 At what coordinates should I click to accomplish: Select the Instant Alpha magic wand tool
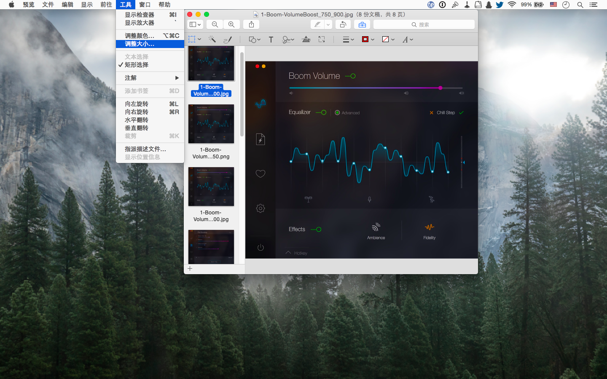[x=212, y=39]
